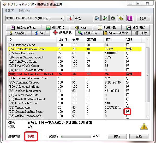Click the 最差 column header
This screenshot has height=143, width=156.
(78, 40)
